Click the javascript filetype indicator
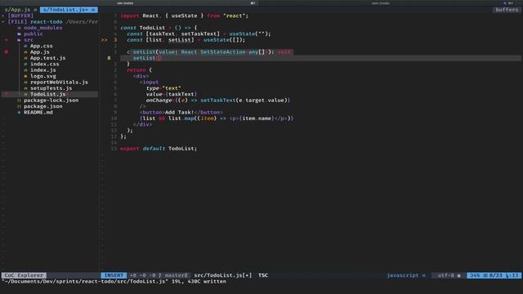 (406, 275)
